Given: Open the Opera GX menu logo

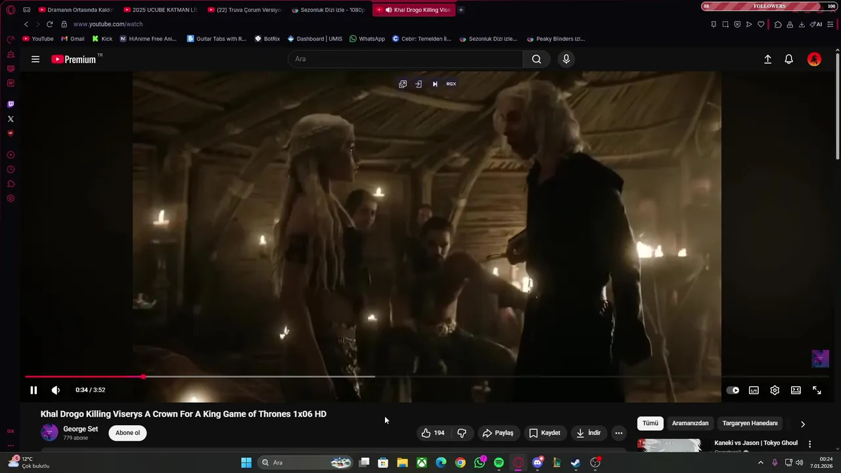Looking at the screenshot, I should click(x=11, y=10).
